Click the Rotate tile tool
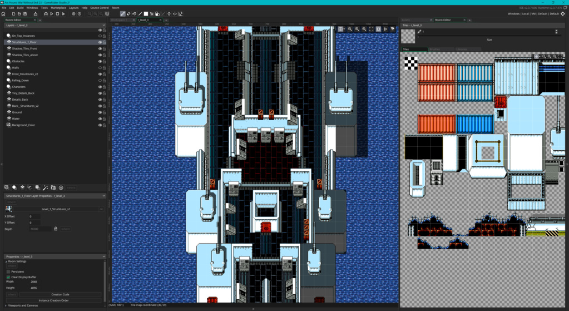 (180, 14)
